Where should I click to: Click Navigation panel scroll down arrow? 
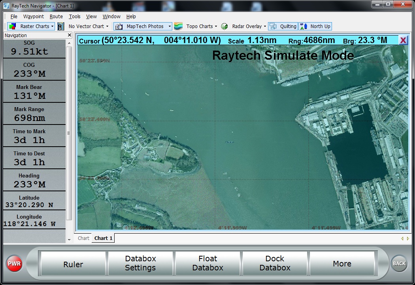[x=69, y=240]
